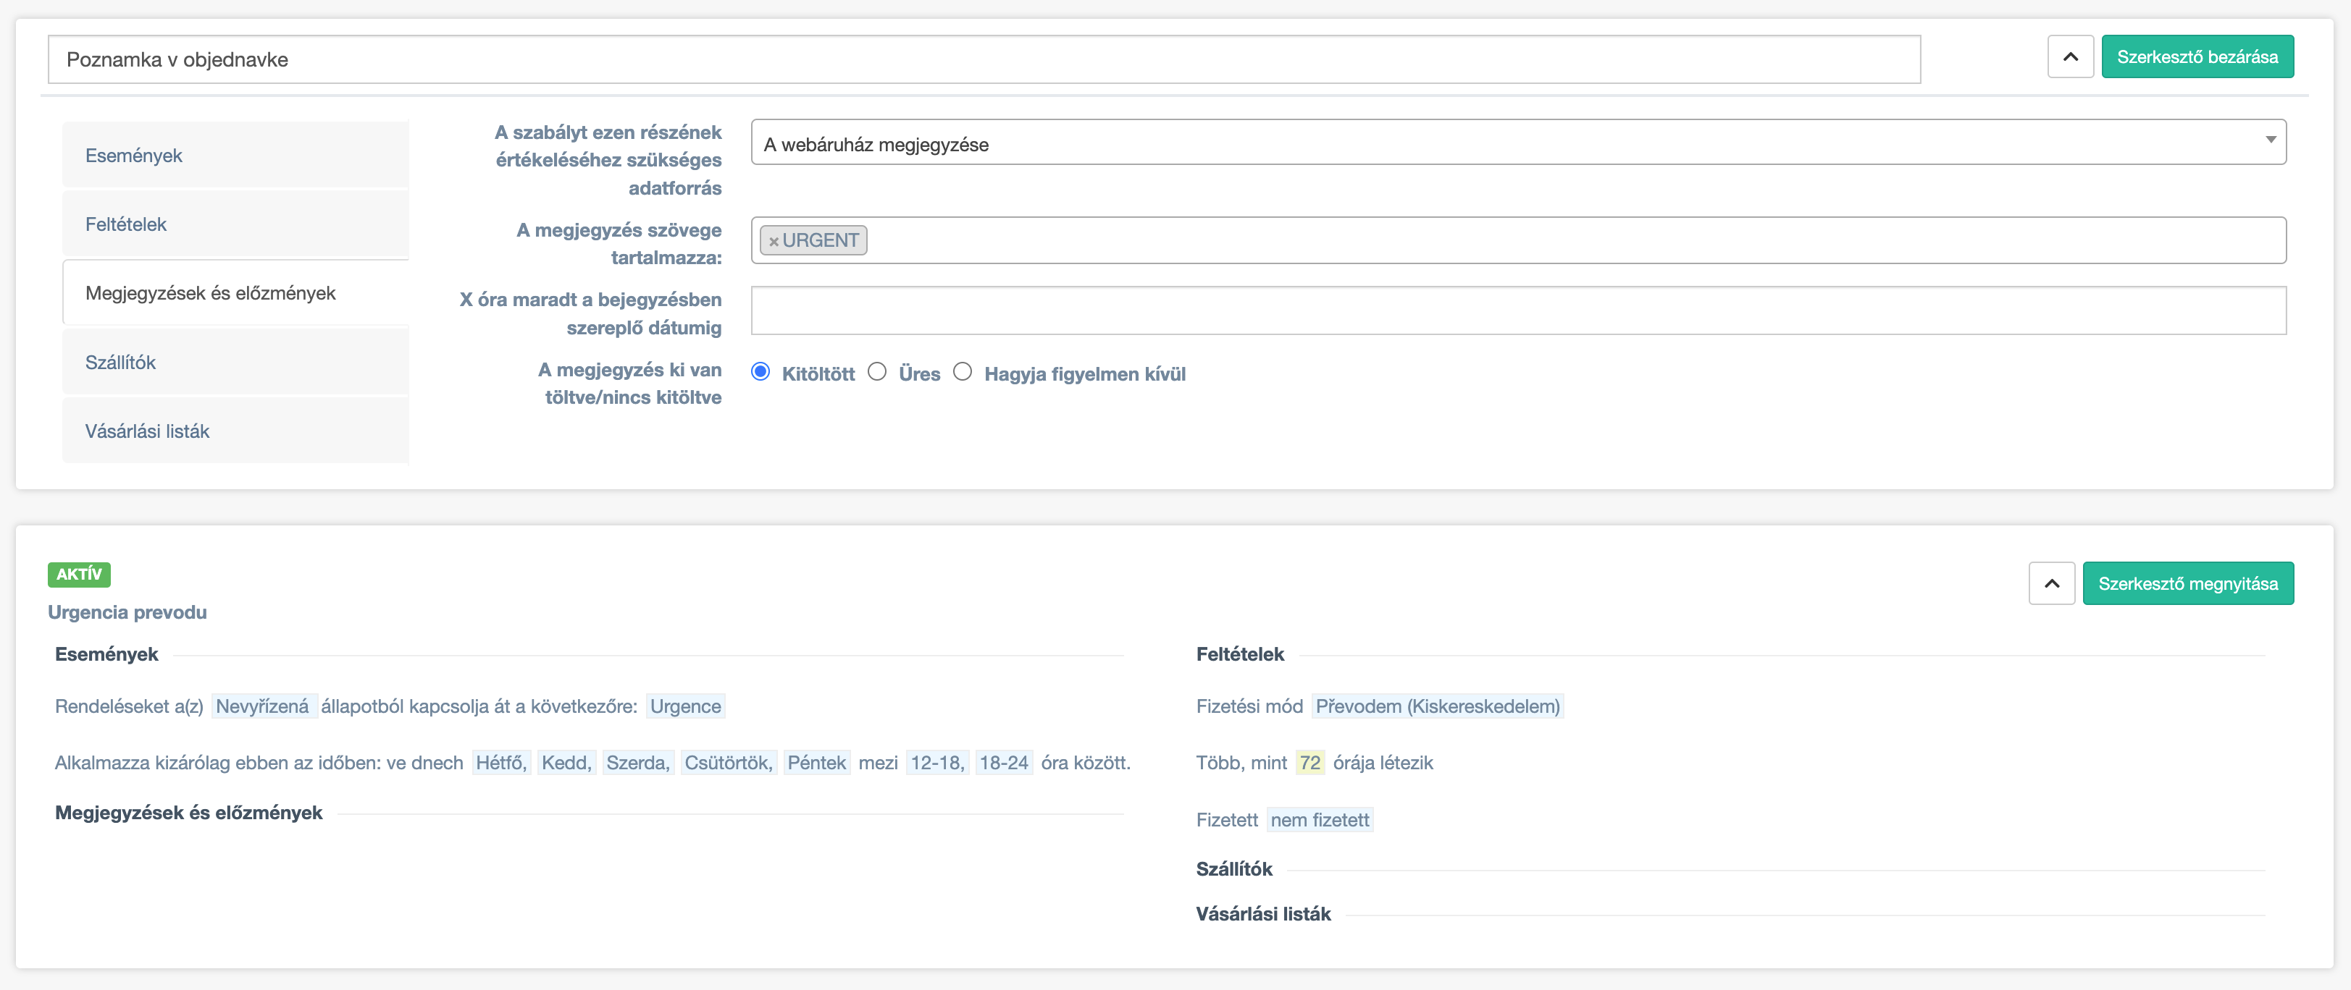
Task: Open the Események tab
Action: 235,155
